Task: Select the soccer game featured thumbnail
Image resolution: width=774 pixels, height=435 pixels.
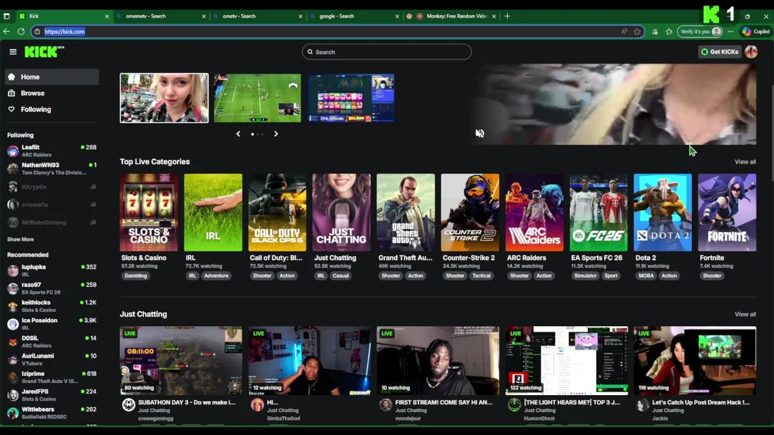Action: pyautogui.click(x=257, y=98)
